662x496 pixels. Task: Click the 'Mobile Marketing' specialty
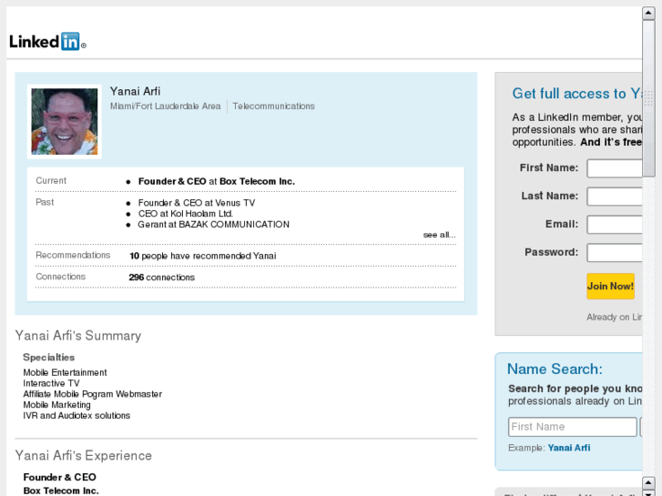pos(57,405)
